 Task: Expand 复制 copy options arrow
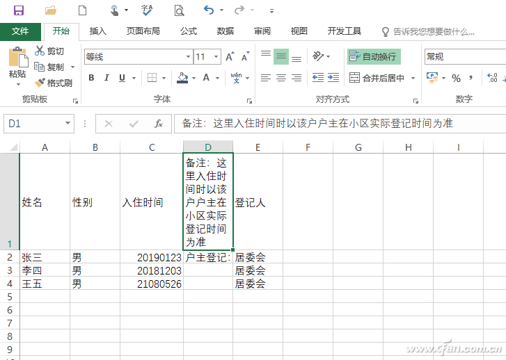(x=72, y=67)
